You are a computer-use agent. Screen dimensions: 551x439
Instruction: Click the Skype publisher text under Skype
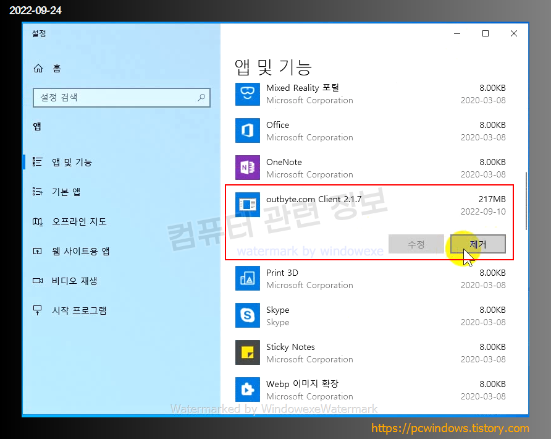[277, 322]
